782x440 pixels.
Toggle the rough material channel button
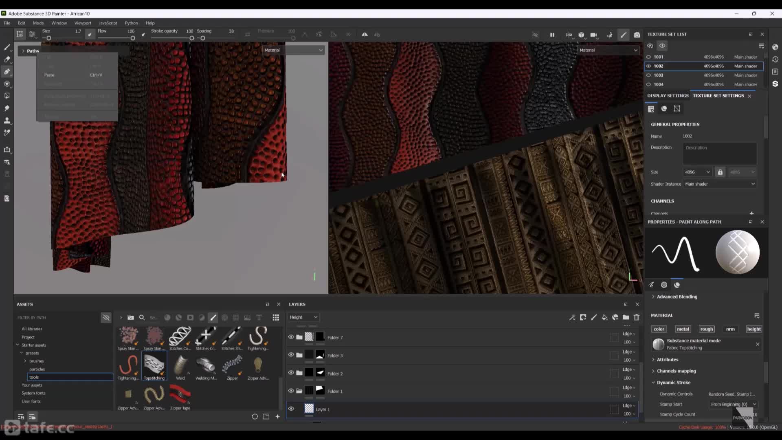click(x=707, y=329)
